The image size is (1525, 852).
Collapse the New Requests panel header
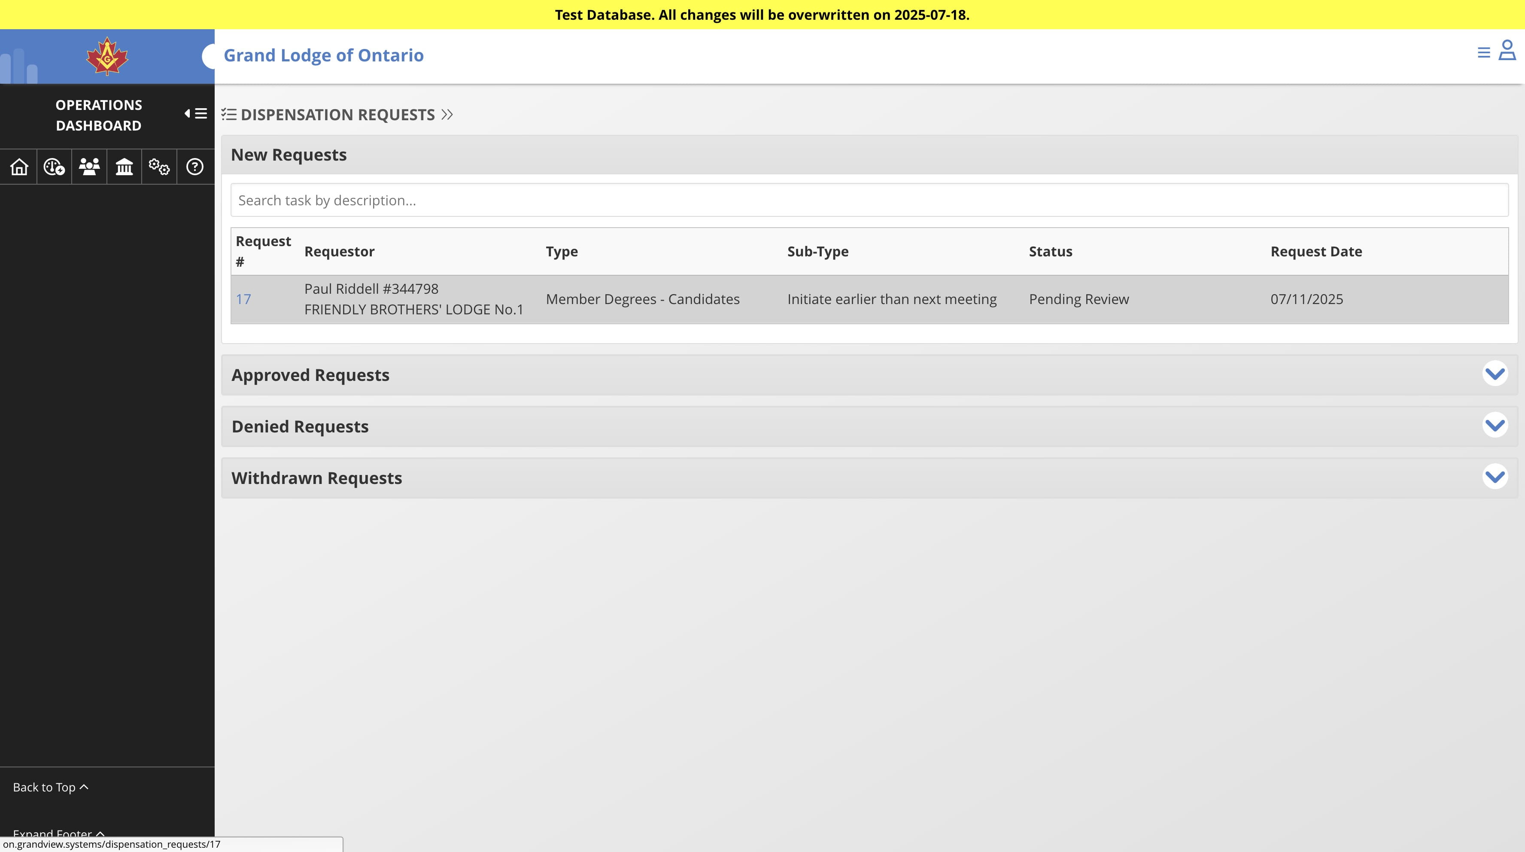(870, 155)
